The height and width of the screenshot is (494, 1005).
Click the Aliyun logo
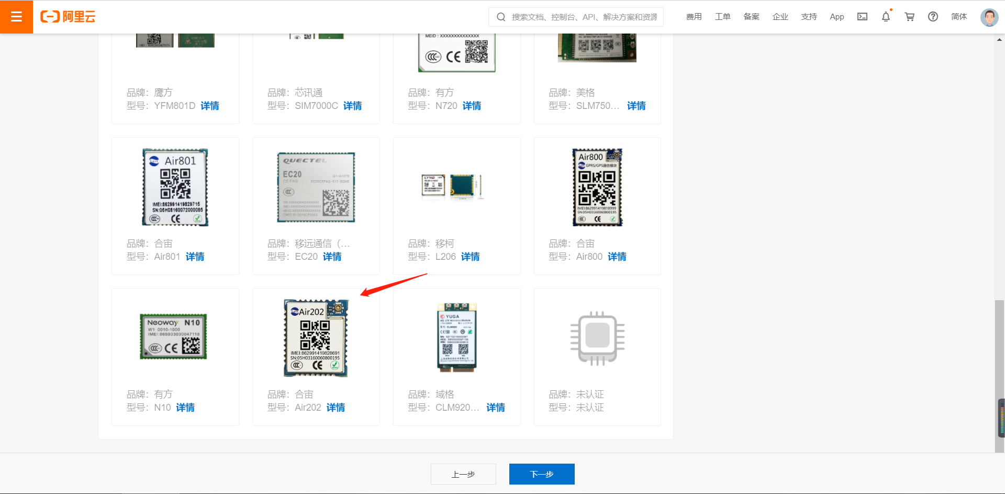click(67, 16)
